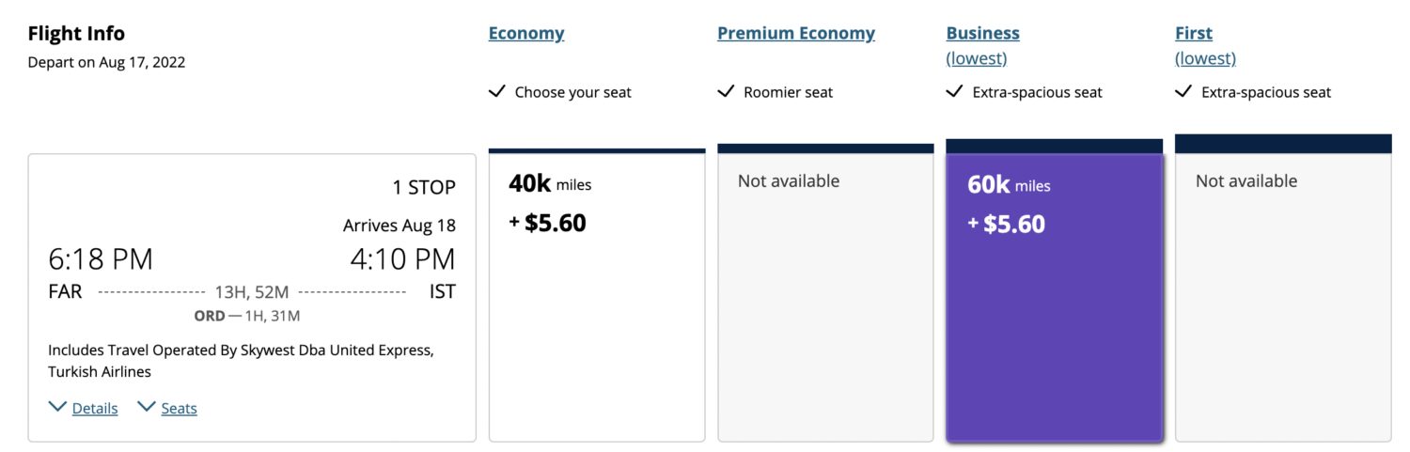Sort by the Economy fare column

(526, 34)
